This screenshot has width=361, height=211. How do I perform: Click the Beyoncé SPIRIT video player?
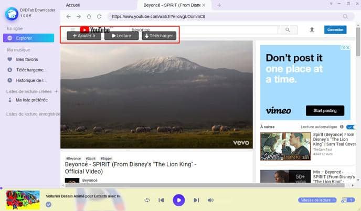[x=156, y=94]
